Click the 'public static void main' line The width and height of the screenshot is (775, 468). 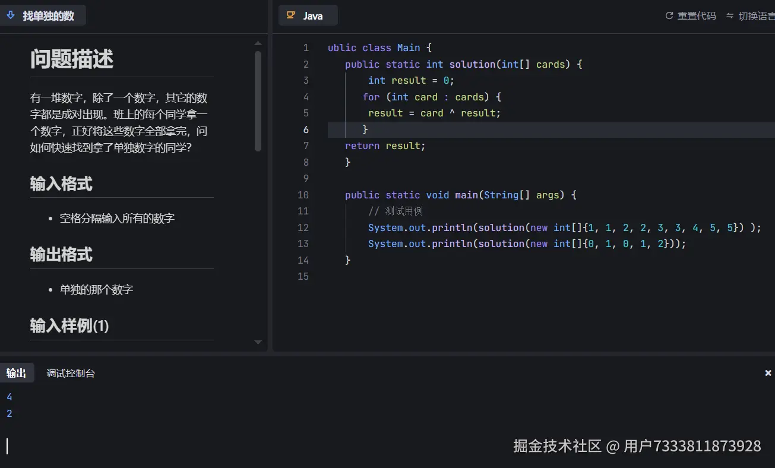point(460,195)
